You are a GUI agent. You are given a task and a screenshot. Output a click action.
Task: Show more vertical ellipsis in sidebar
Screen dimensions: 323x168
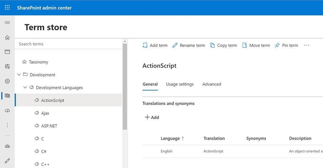tap(7, 125)
